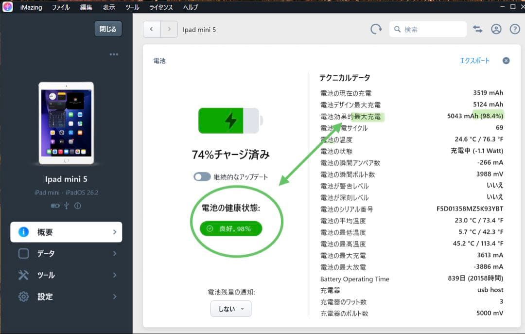Screen dimensions: 525x334
Task: Open the device transfer view via the double-arrow icon
Action: click(477, 29)
